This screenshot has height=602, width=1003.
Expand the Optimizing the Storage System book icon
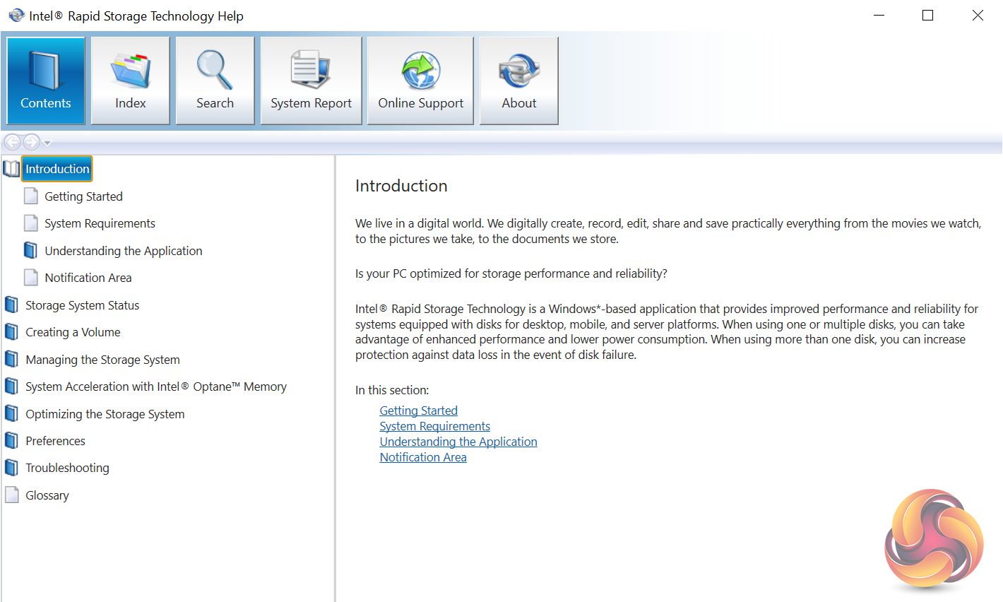11,413
